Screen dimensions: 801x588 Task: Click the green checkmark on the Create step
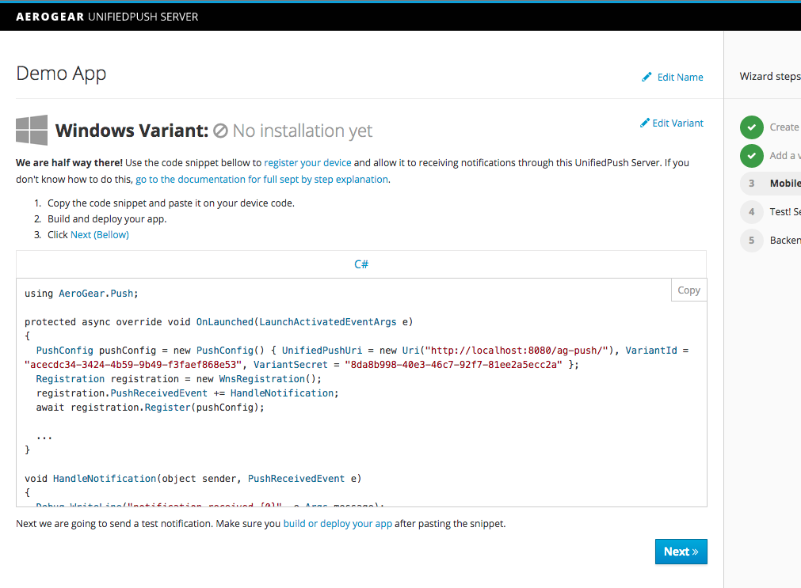(751, 127)
